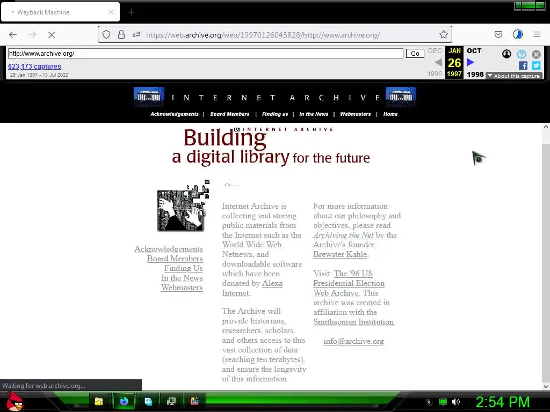Open Finding Us link under image

[184, 268]
